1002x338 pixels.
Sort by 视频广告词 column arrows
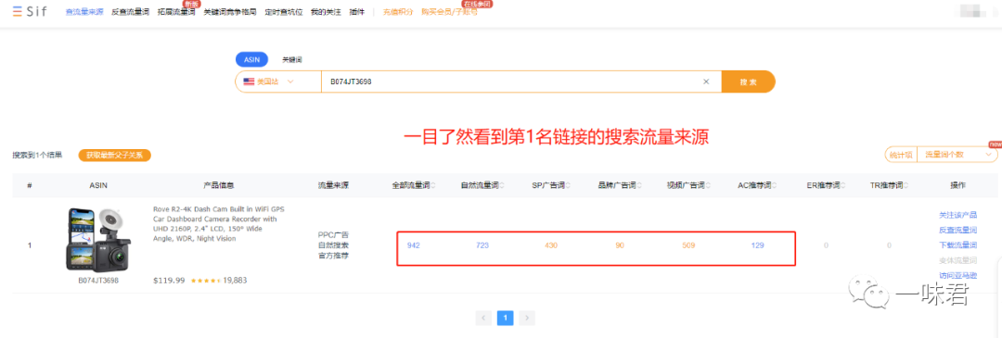coord(707,185)
